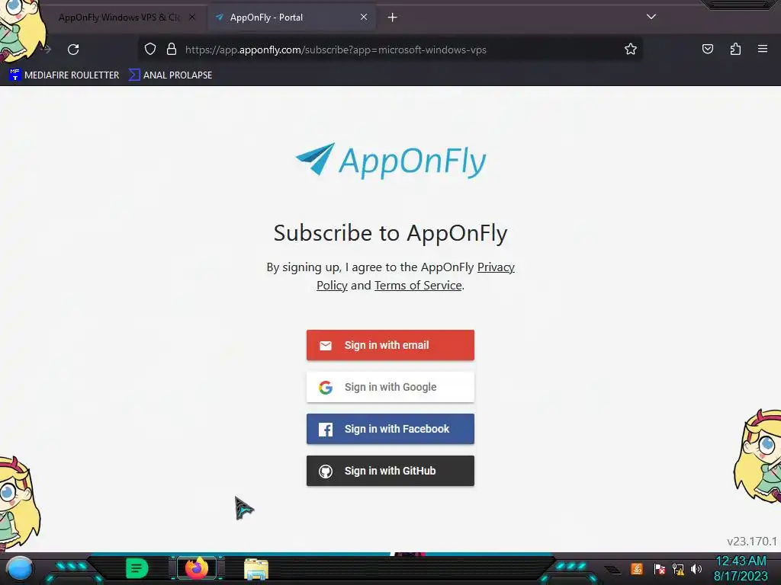Expand the list all tabs chevron
The width and height of the screenshot is (781, 585).
pos(651,17)
